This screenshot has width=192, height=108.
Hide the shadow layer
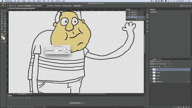[x=151, y=76]
